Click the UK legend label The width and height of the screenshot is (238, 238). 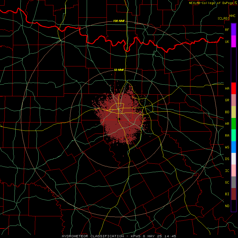(x=227, y=42)
